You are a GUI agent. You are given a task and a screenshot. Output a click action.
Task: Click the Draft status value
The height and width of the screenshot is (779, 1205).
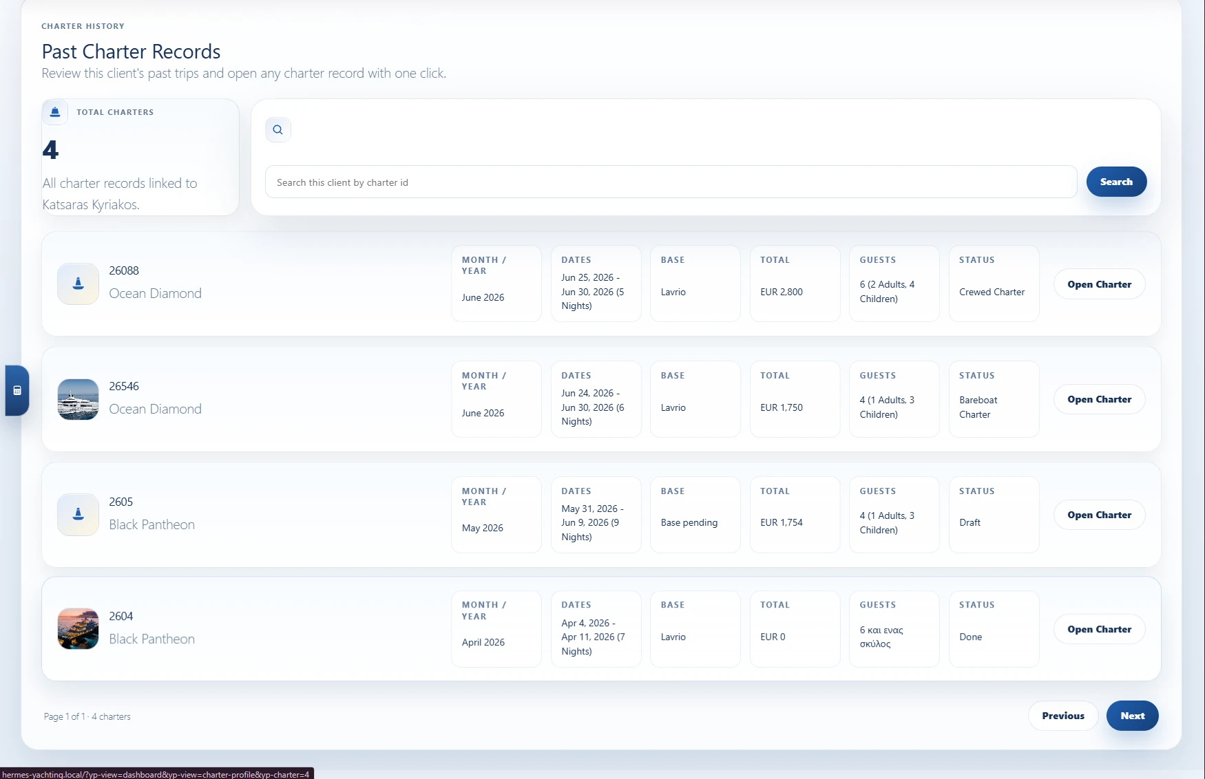pyautogui.click(x=970, y=522)
